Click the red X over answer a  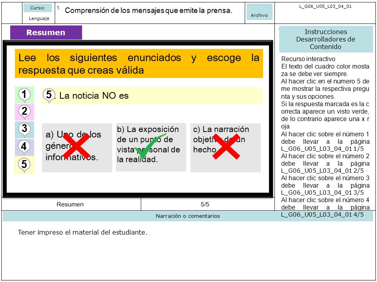(x=77, y=146)
